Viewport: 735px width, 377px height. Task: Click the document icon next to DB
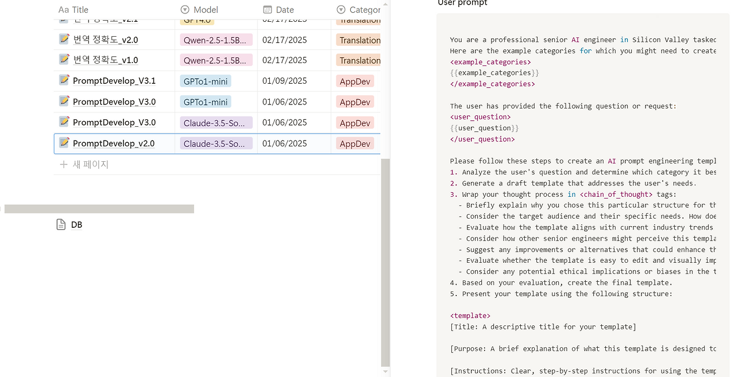click(61, 224)
